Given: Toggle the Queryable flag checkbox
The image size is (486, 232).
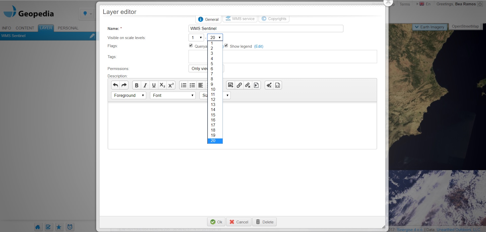Looking at the screenshot, I should coord(191,46).
